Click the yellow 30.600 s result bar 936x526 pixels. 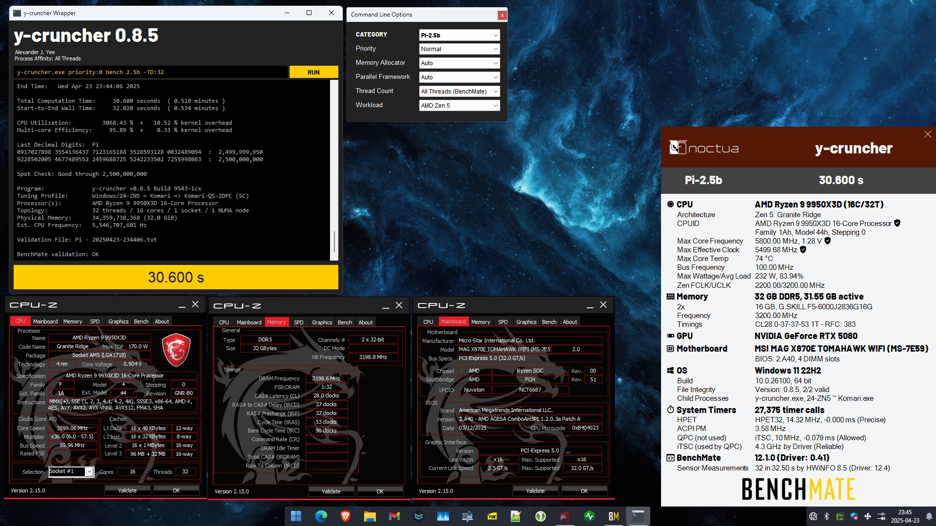(x=176, y=277)
